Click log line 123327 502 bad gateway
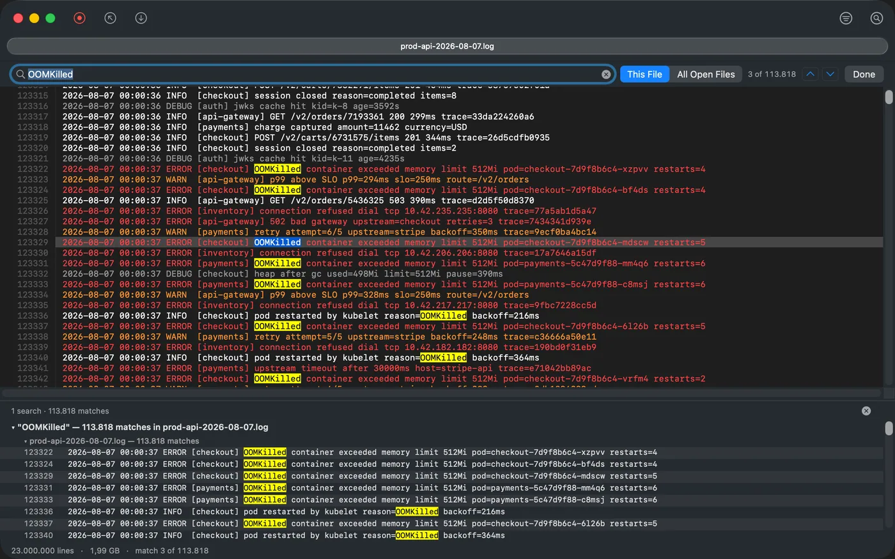 [x=327, y=221]
